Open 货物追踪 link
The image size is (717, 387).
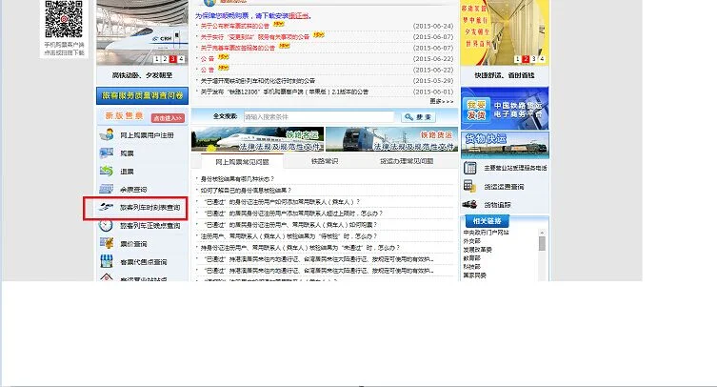pos(497,205)
